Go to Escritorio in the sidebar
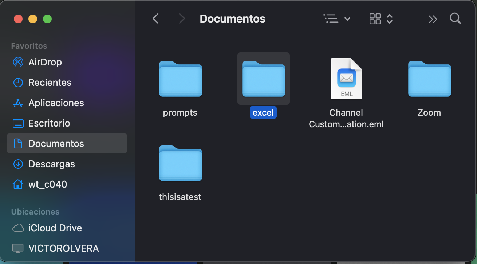477x264 pixels. pyautogui.click(x=49, y=123)
